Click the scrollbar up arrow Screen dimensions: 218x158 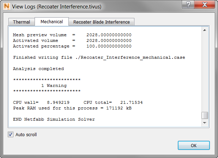click(x=205, y=31)
